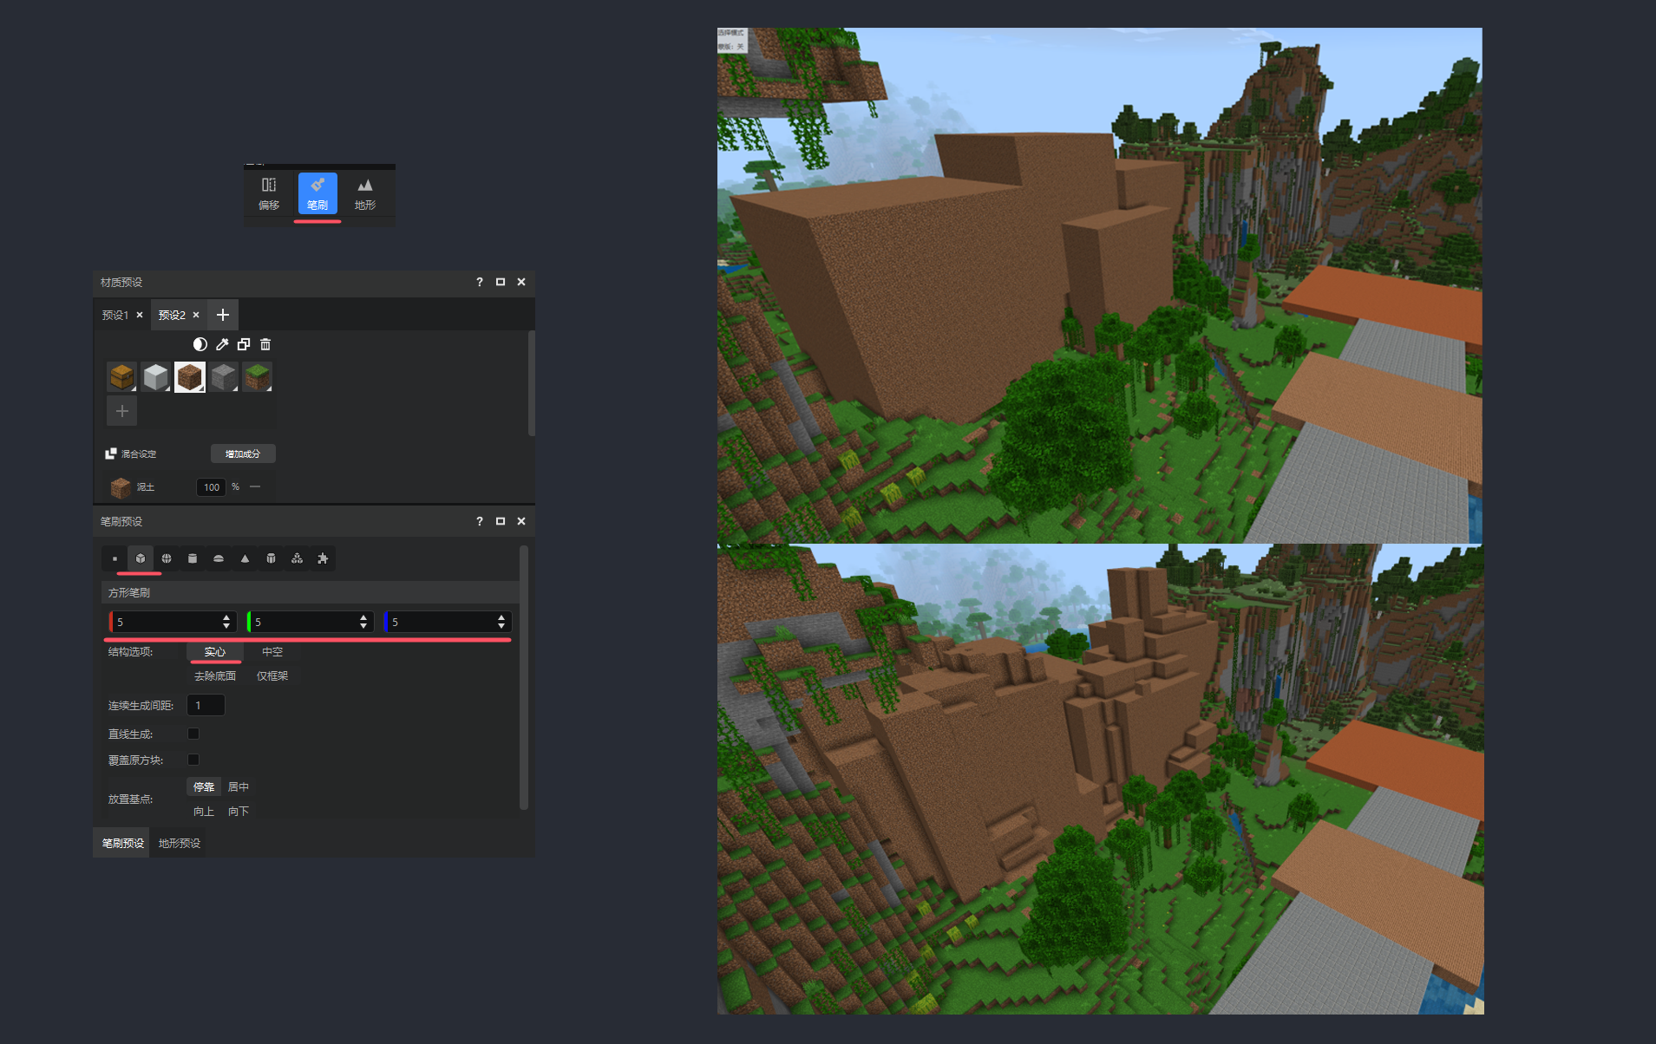Switch to the 预设1 tab

115,315
